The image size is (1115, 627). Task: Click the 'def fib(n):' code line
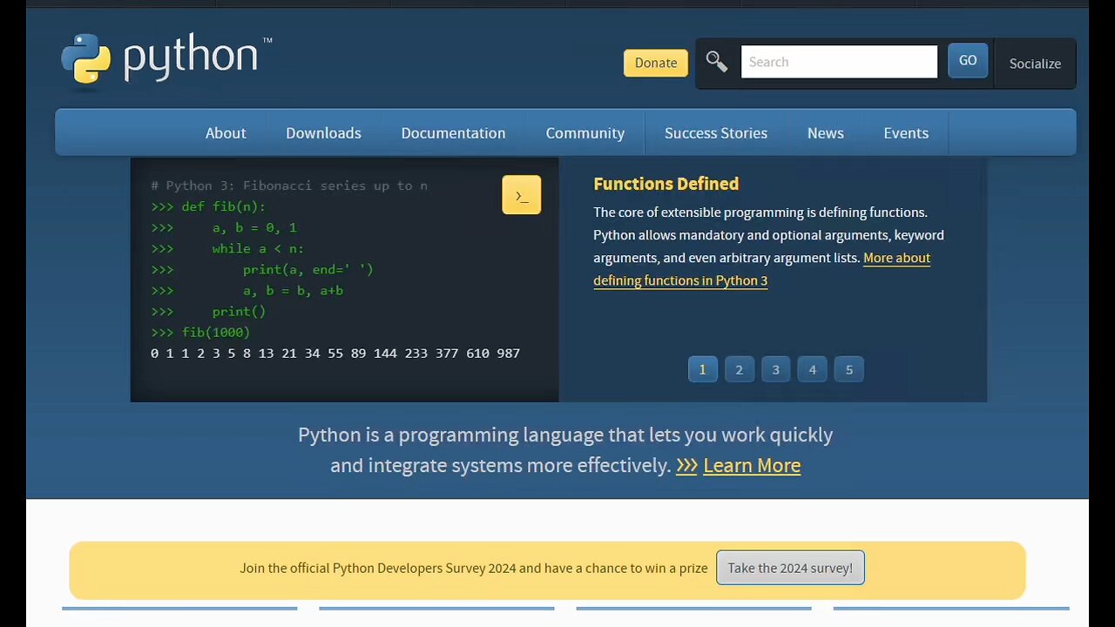208,206
